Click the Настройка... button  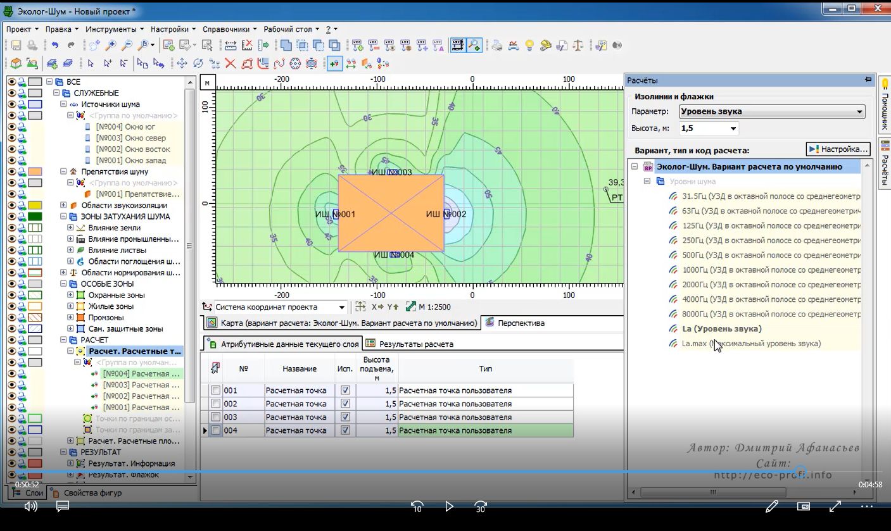tap(838, 149)
